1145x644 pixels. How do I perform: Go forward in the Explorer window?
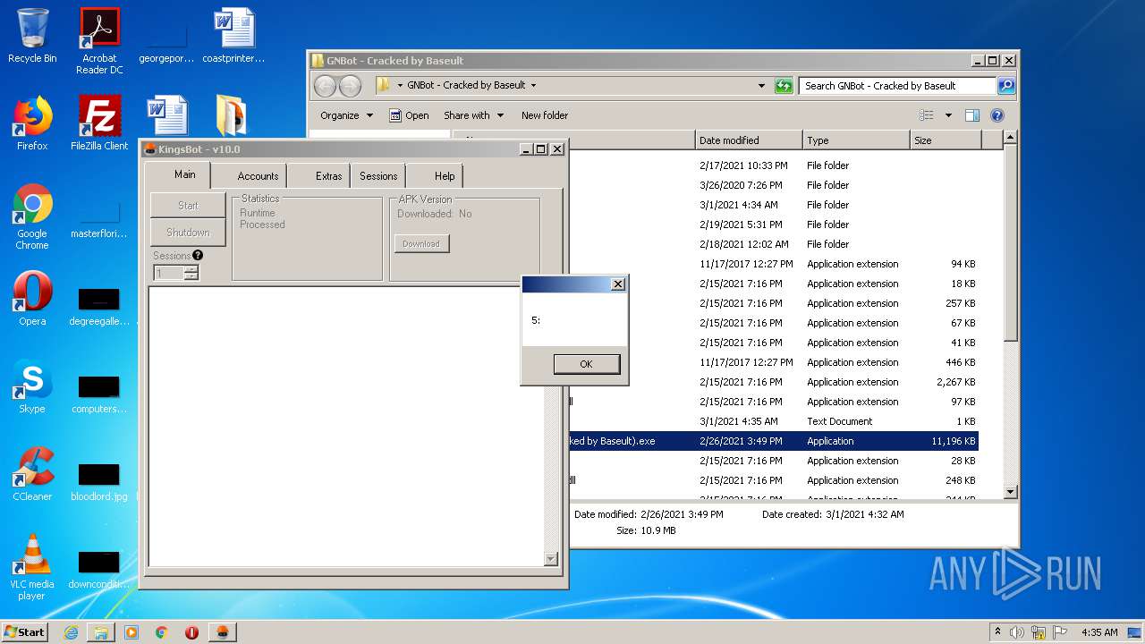[x=350, y=86]
